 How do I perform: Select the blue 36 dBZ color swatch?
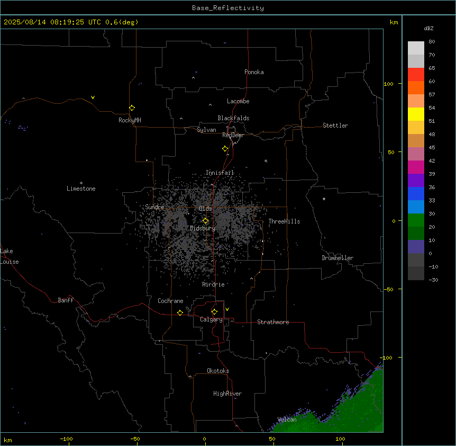coord(416,193)
